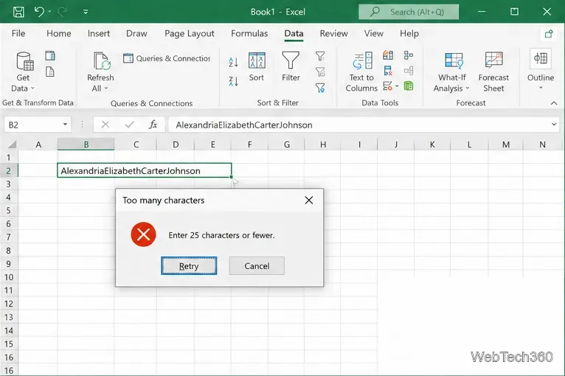Click Manage Data Model green icon
The width and height of the screenshot is (565, 376).
409,86
